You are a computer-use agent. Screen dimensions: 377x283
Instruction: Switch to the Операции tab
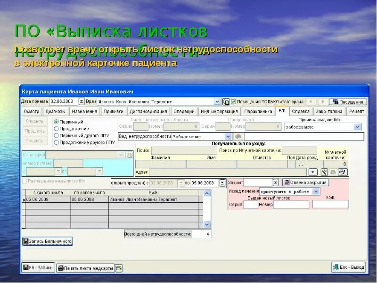click(184, 111)
